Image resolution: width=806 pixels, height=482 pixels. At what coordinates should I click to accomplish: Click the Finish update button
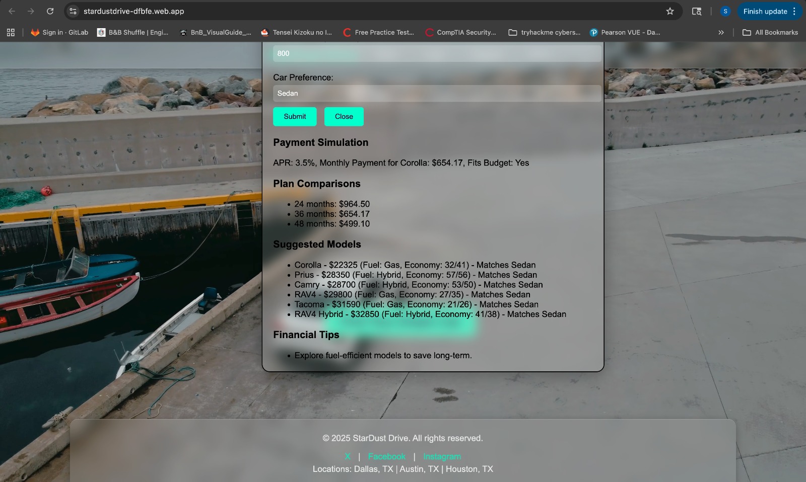(x=765, y=11)
